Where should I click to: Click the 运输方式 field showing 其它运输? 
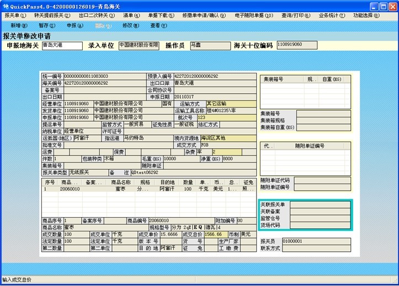(x=227, y=103)
